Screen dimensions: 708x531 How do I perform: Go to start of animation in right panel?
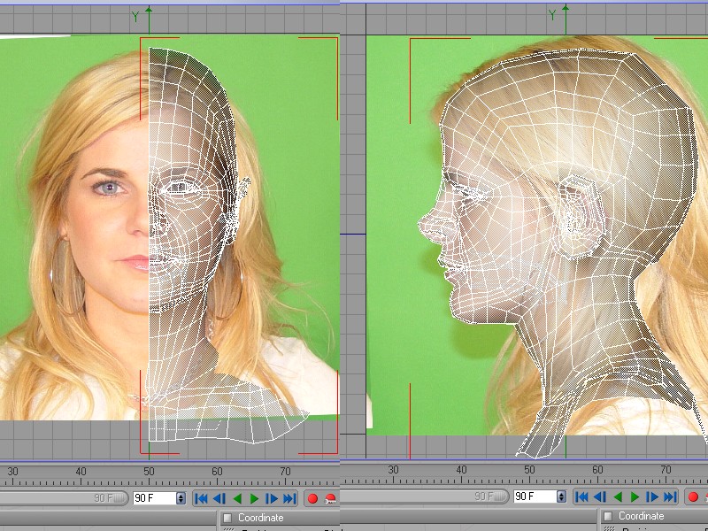pyautogui.click(x=581, y=496)
